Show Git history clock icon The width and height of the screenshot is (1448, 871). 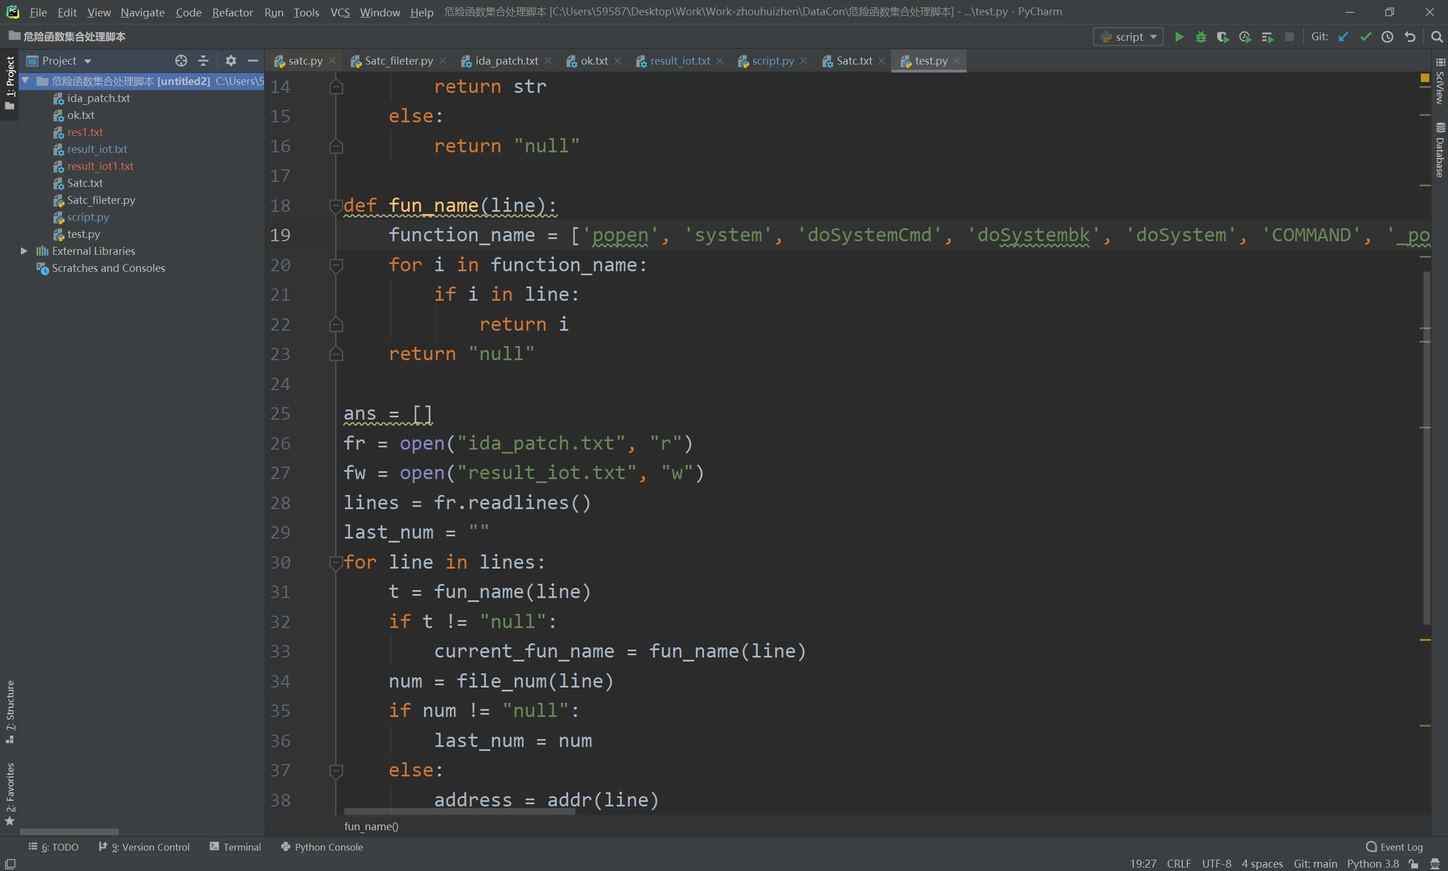[1387, 37]
